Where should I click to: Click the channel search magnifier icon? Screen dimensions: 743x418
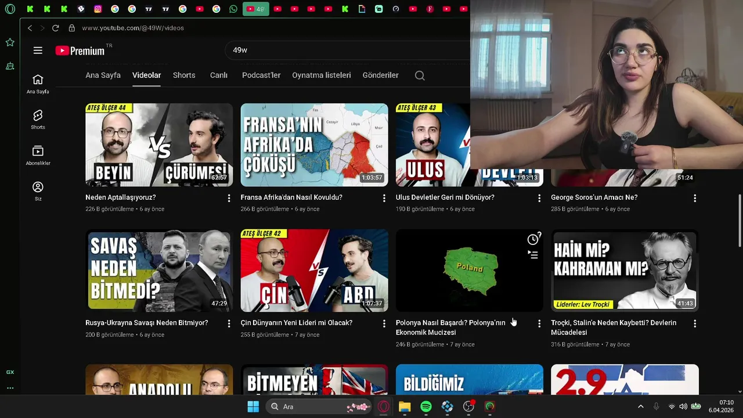coord(420,75)
